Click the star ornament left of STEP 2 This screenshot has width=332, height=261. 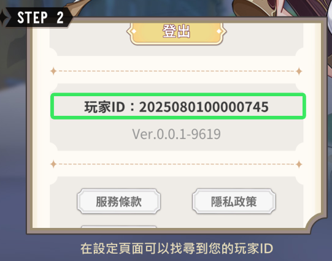click(x=4, y=17)
